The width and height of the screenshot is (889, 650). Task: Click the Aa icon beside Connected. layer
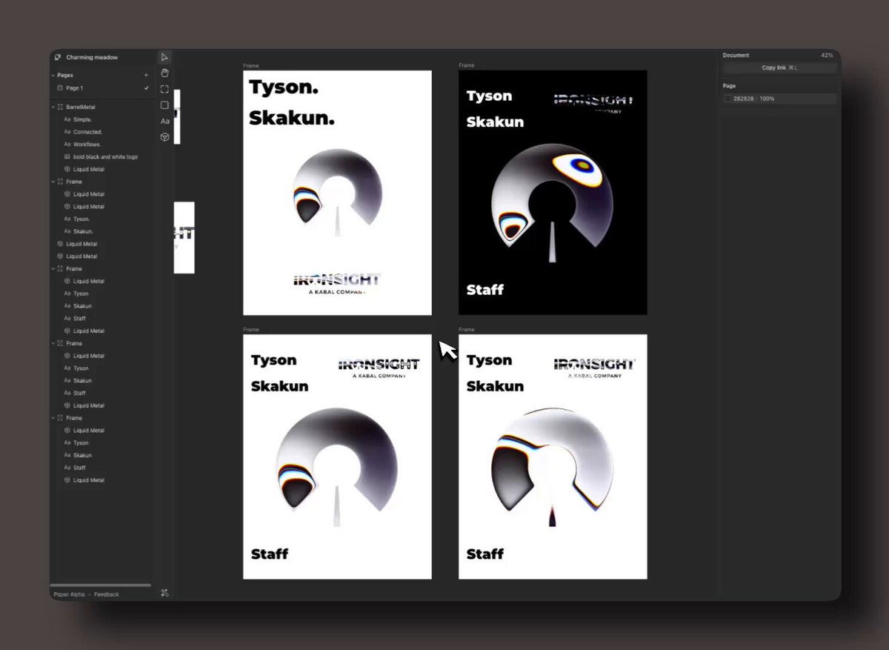67,132
